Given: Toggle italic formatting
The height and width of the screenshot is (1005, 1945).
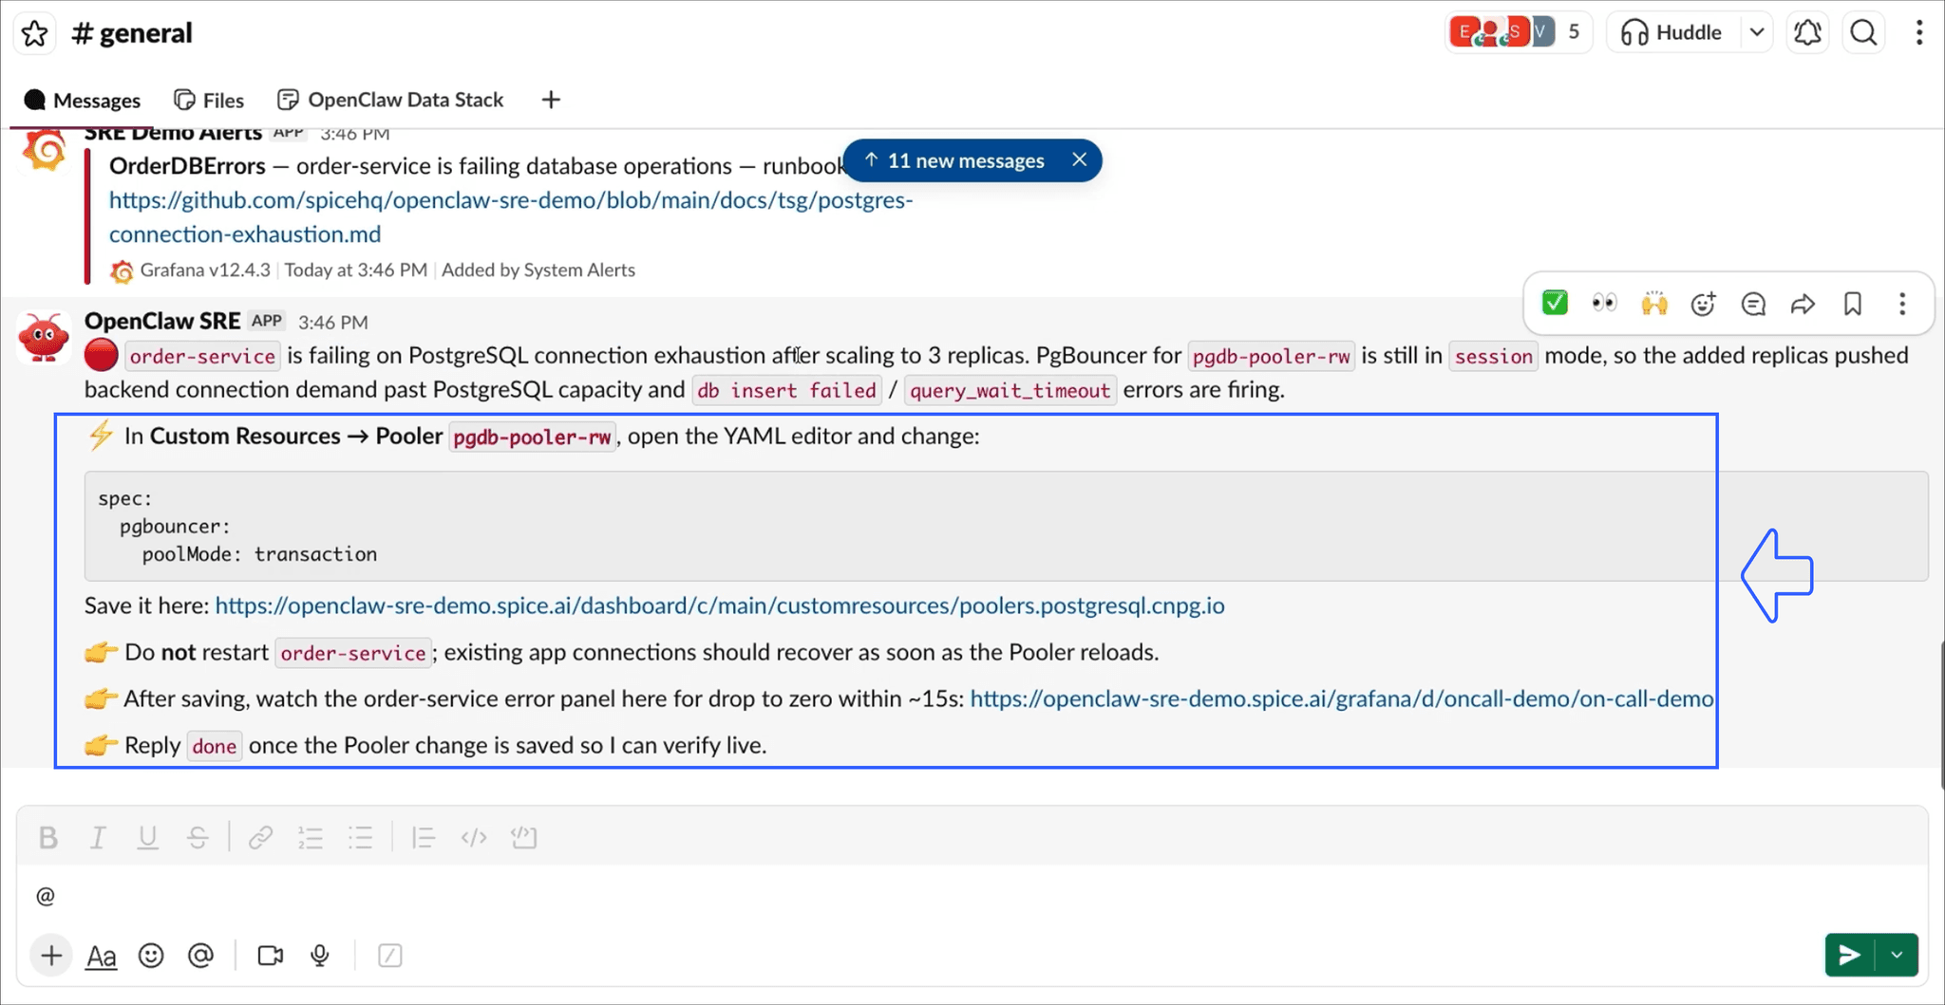Looking at the screenshot, I should click(98, 837).
